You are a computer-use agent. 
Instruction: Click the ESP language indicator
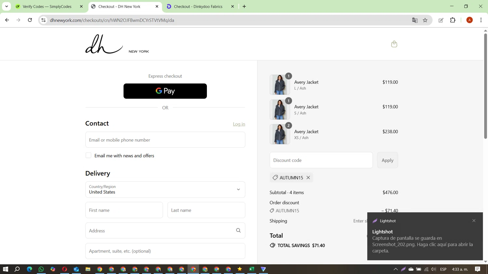coord(443,269)
